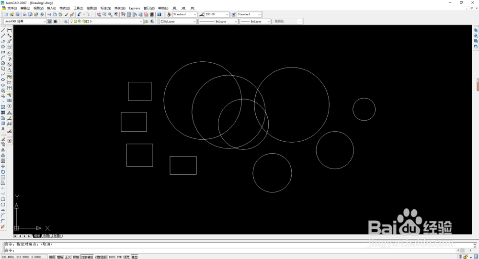The width and height of the screenshot is (479, 259).
Task: Select the Arc draw tool
Action: (x=3, y=58)
